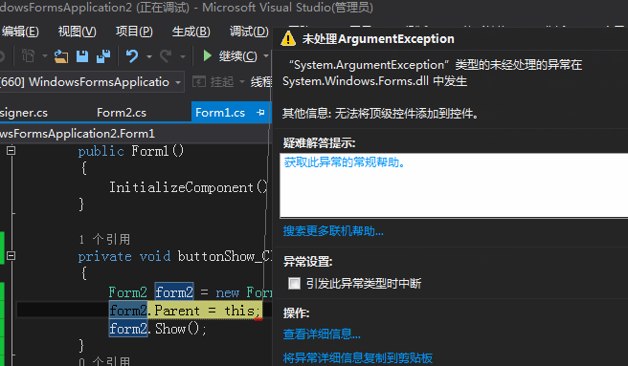628x366 pixels.
Task: Pin the Form1.cs tab
Action: [260, 113]
